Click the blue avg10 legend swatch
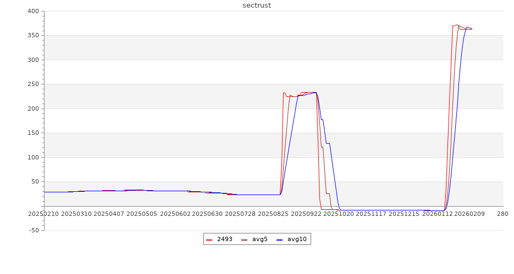 point(280,239)
